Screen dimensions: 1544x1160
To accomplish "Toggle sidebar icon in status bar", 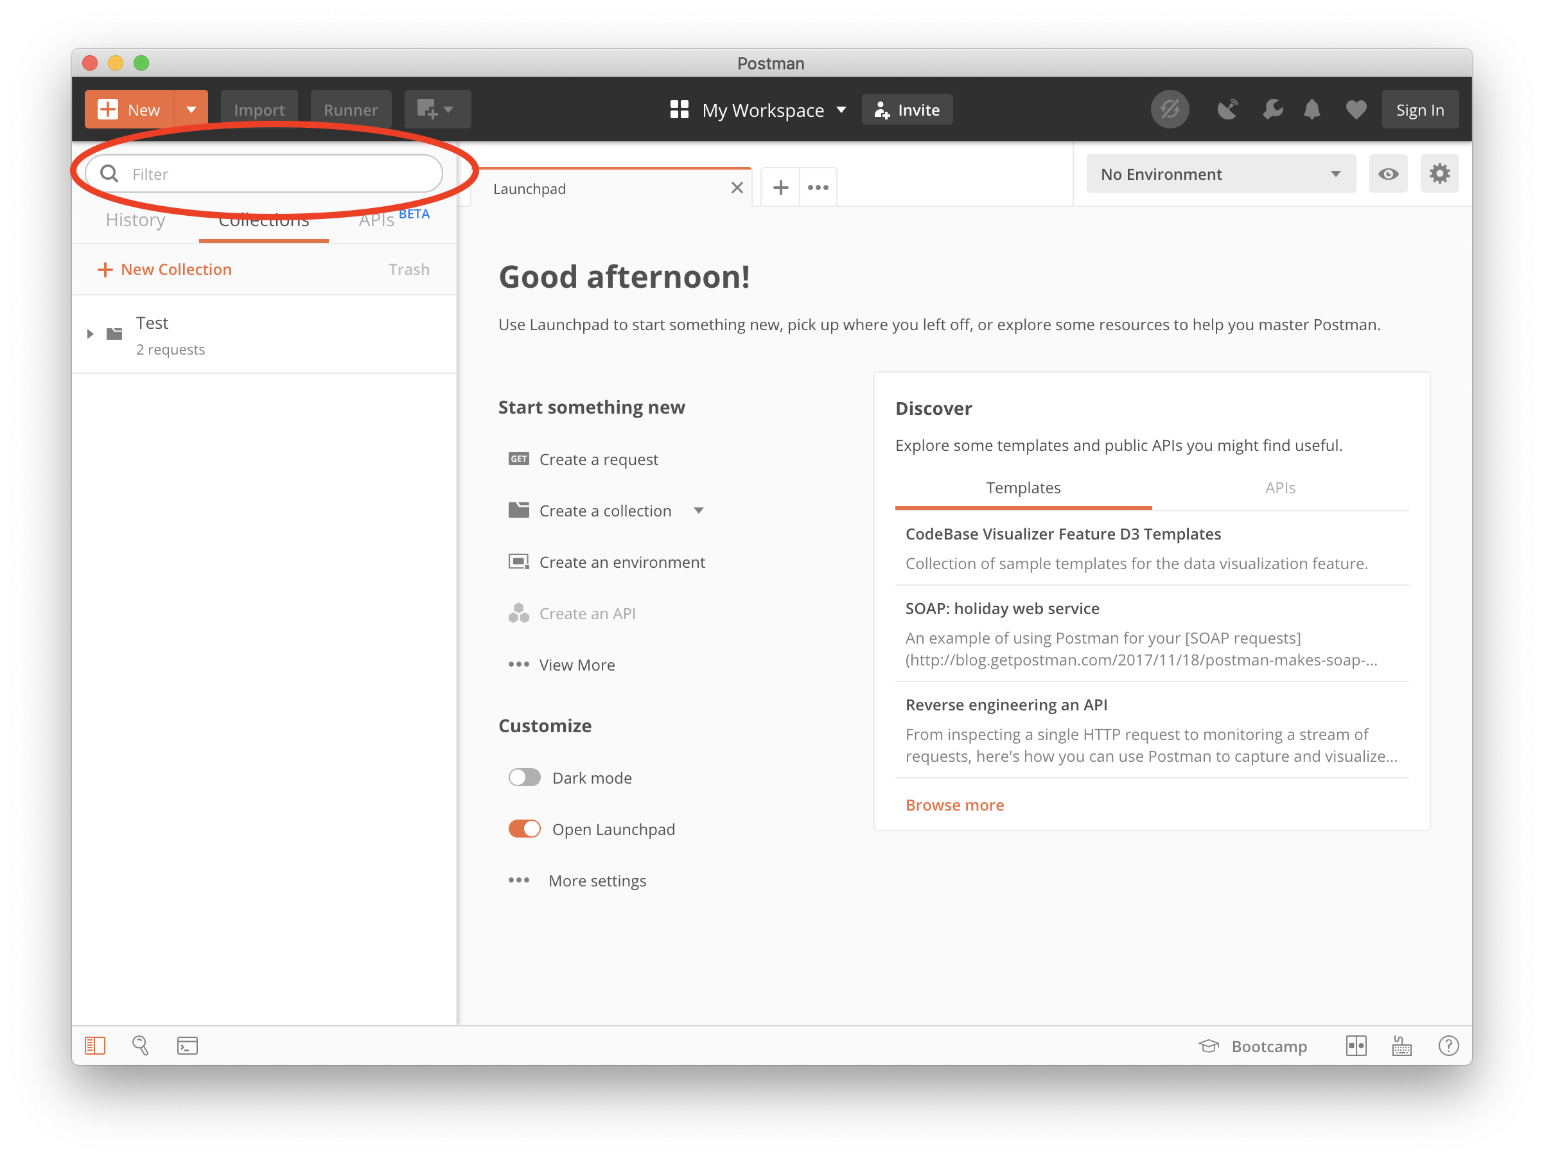I will click(x=95, y=1046).
